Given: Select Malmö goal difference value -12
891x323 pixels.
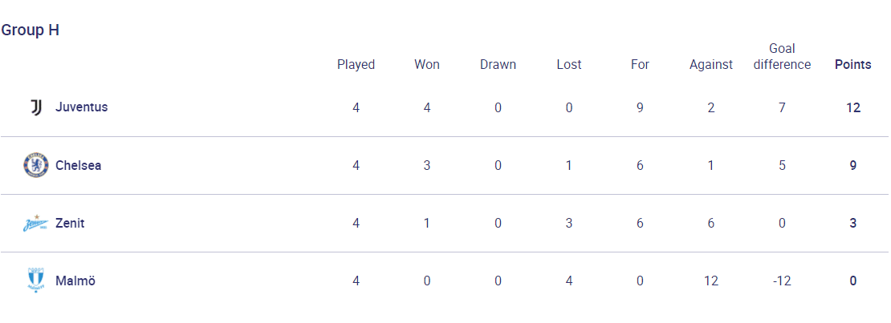Looking at the screenshot, I should pos(782,281).
